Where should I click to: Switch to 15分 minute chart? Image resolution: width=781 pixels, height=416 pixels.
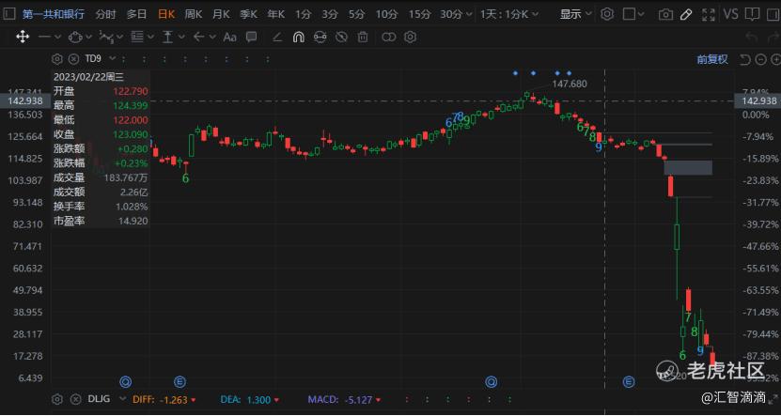tap(419, 14)
